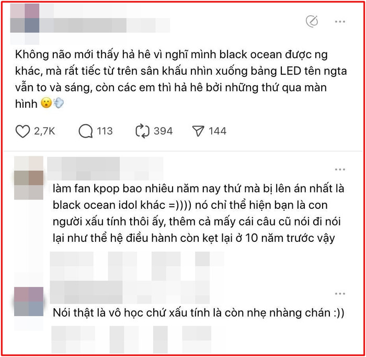Open replies via the speech bubble icon
Screen dimensions: 366x357
click(x=85, y=131)
